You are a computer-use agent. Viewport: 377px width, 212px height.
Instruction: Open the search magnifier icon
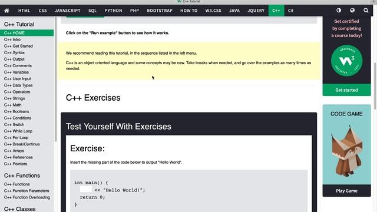tap(366, 11)
